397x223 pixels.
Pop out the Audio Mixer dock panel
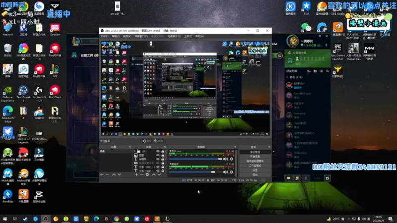[x=235, y=147]
